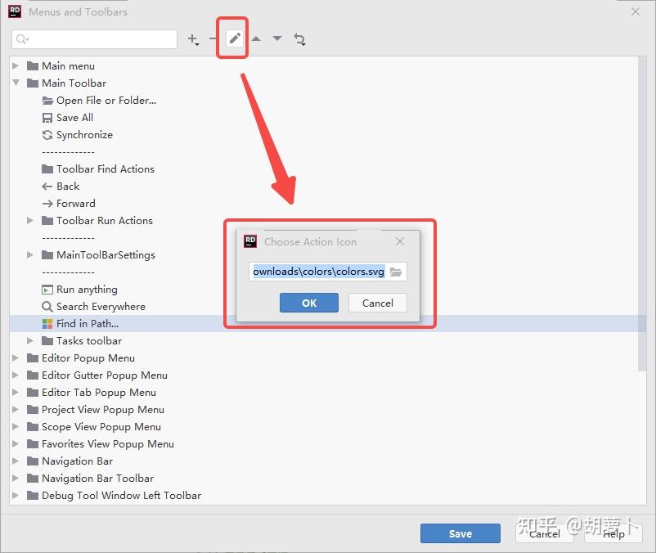The image size is (656, 553).
Task: Expand the Main menu tree node
Action: (16, 65)
